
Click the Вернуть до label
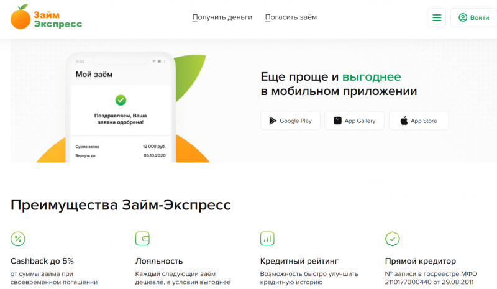coord(85,156)
